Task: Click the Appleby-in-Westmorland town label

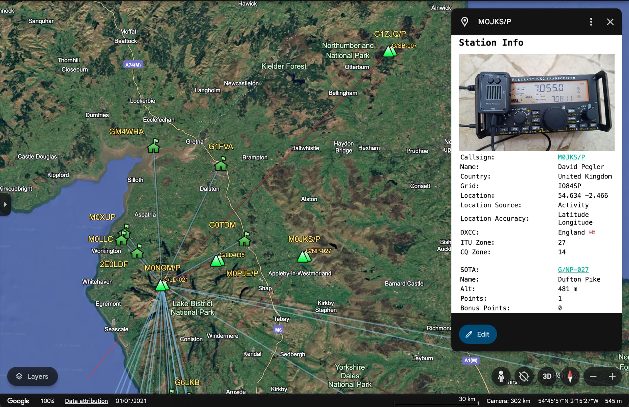Action: tap(300, 273)
